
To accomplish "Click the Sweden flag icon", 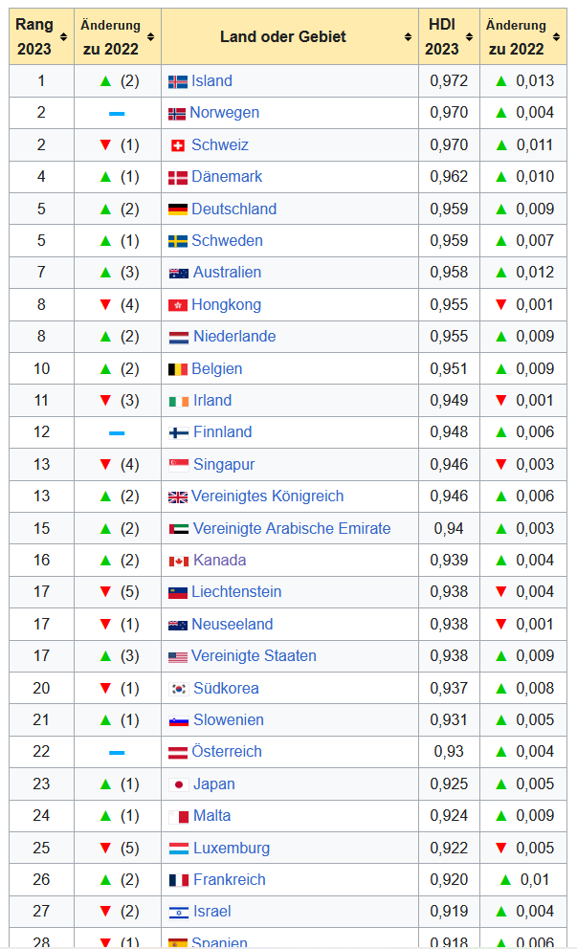I will [x=177, y=241].
